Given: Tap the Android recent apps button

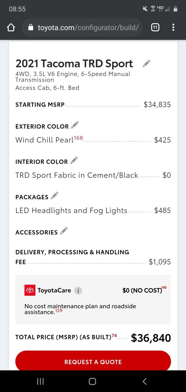Looking at the screenshot, I should click(x=40, y=381).
